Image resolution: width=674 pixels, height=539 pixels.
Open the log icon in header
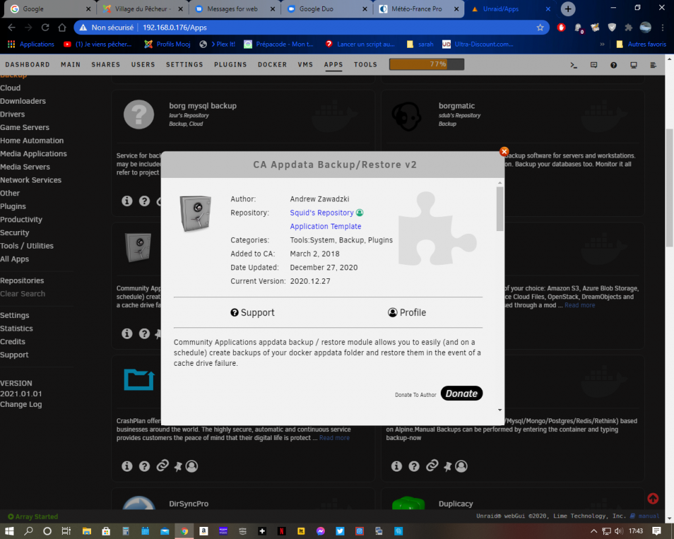coord(653,65)
